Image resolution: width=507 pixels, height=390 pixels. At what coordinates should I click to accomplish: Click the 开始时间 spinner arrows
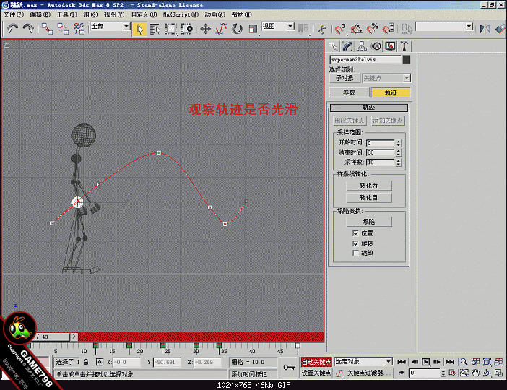pos(399,143)
